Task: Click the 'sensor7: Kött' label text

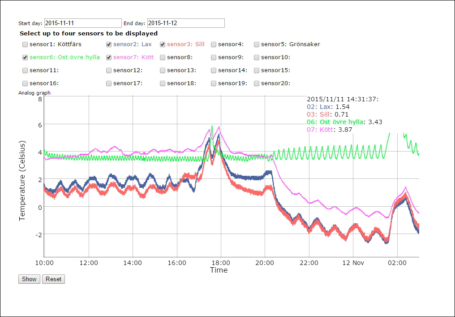Action: 133,57
